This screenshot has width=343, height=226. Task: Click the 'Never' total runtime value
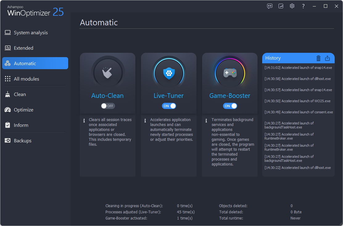[295, 218]
